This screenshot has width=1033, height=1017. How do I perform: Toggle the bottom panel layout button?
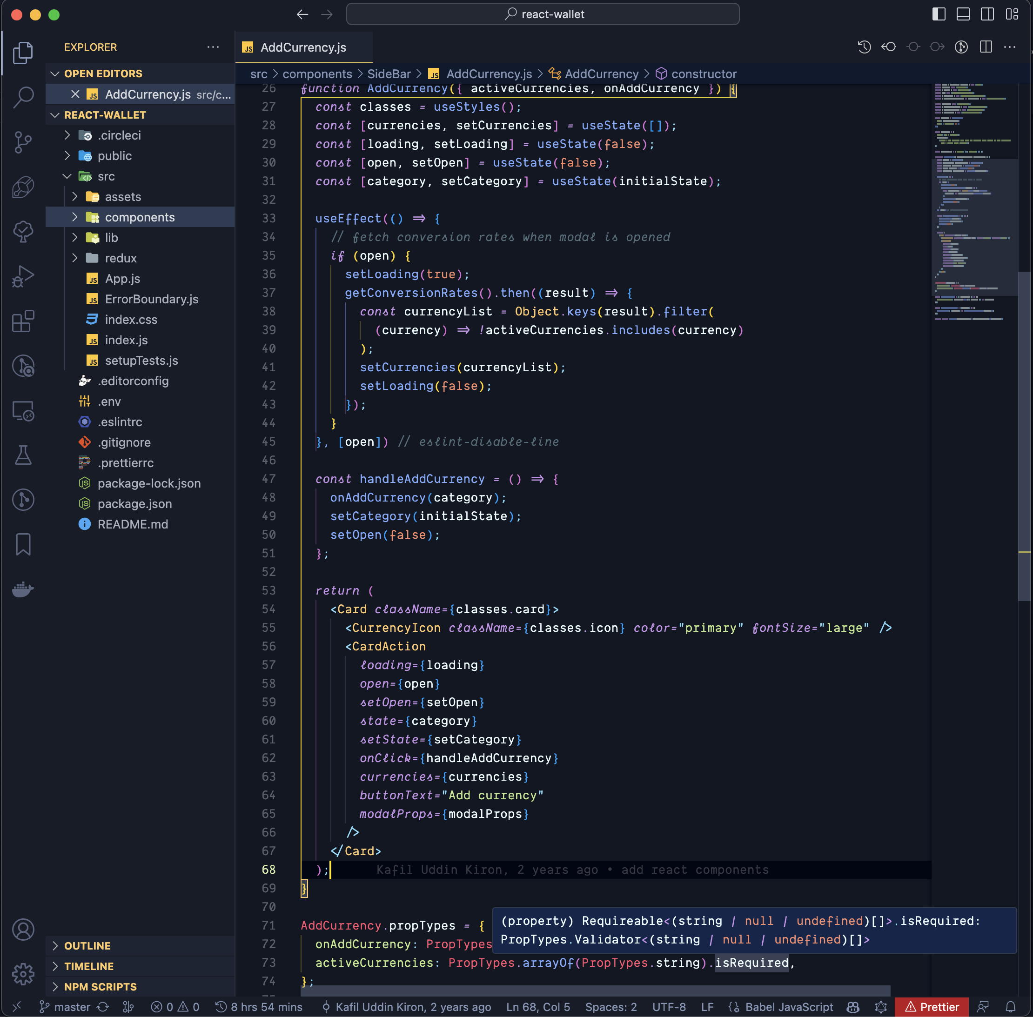tap(962, 14)
